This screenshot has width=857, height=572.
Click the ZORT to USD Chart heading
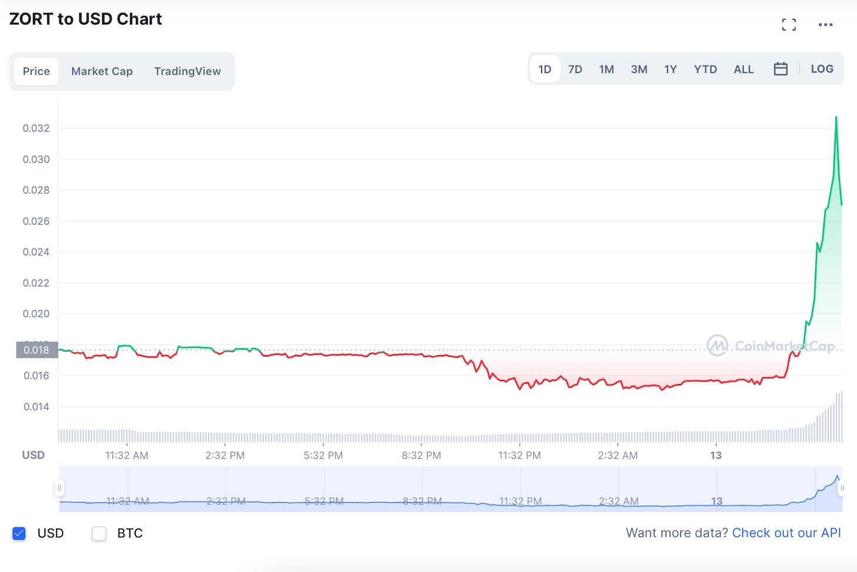coord(86,19)
